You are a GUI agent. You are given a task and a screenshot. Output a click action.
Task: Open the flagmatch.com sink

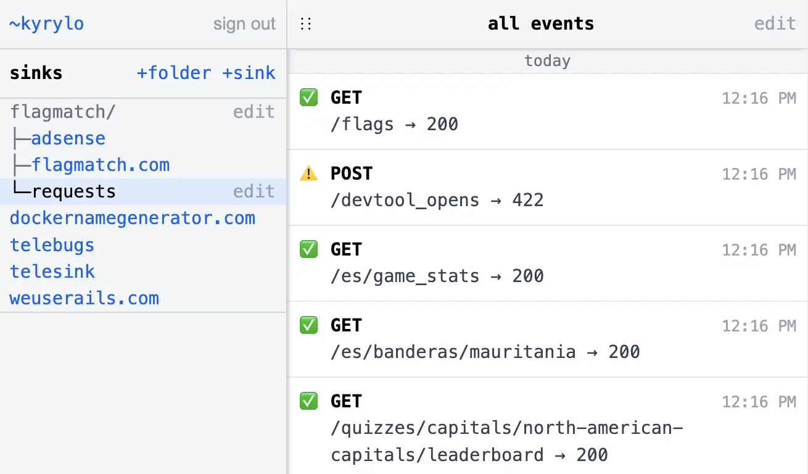point(102,165)
